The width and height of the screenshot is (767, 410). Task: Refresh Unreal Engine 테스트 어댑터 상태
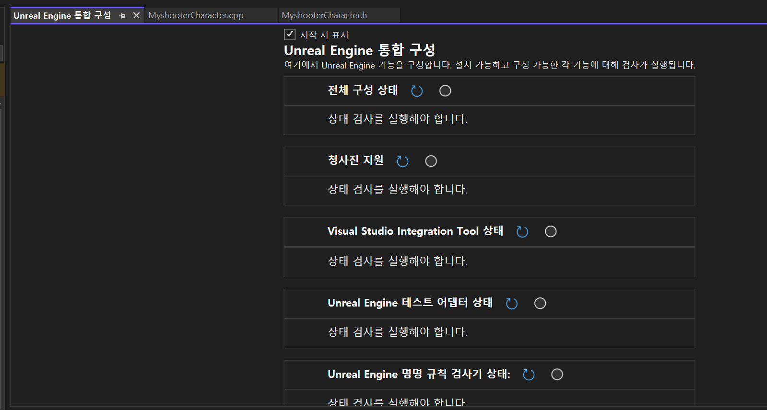point(512,304)
